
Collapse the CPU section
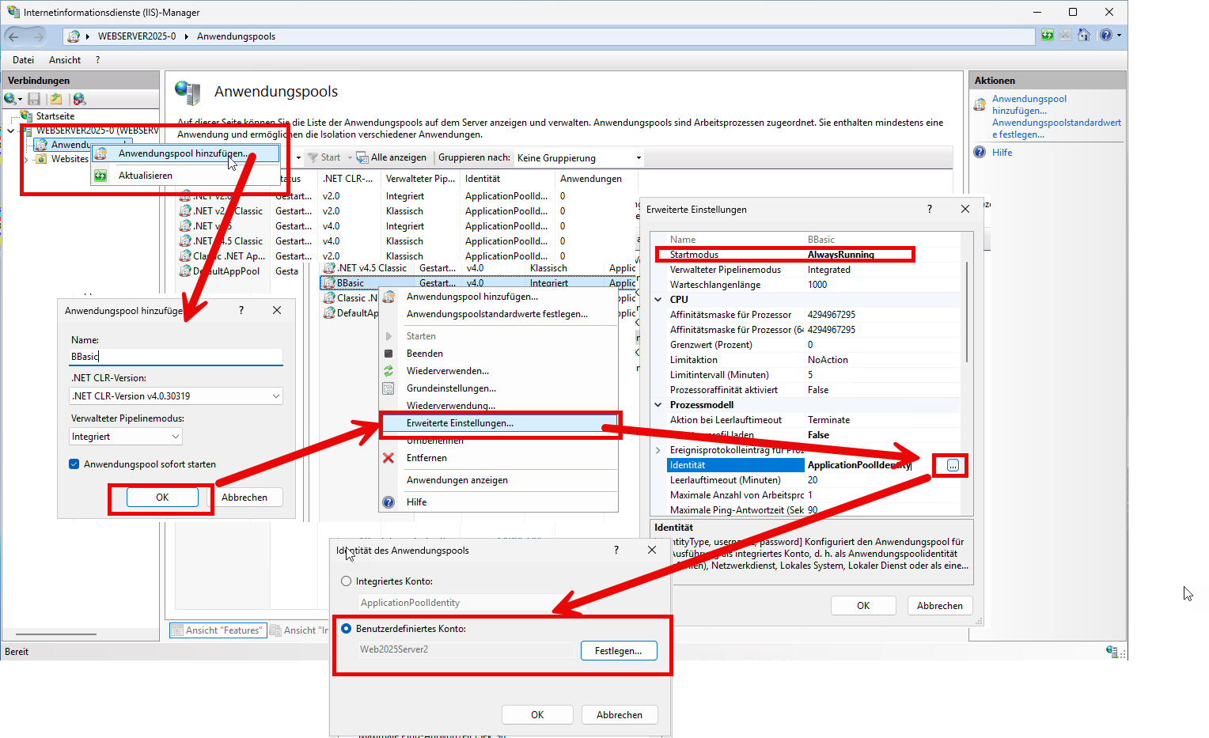pos(658,300)
